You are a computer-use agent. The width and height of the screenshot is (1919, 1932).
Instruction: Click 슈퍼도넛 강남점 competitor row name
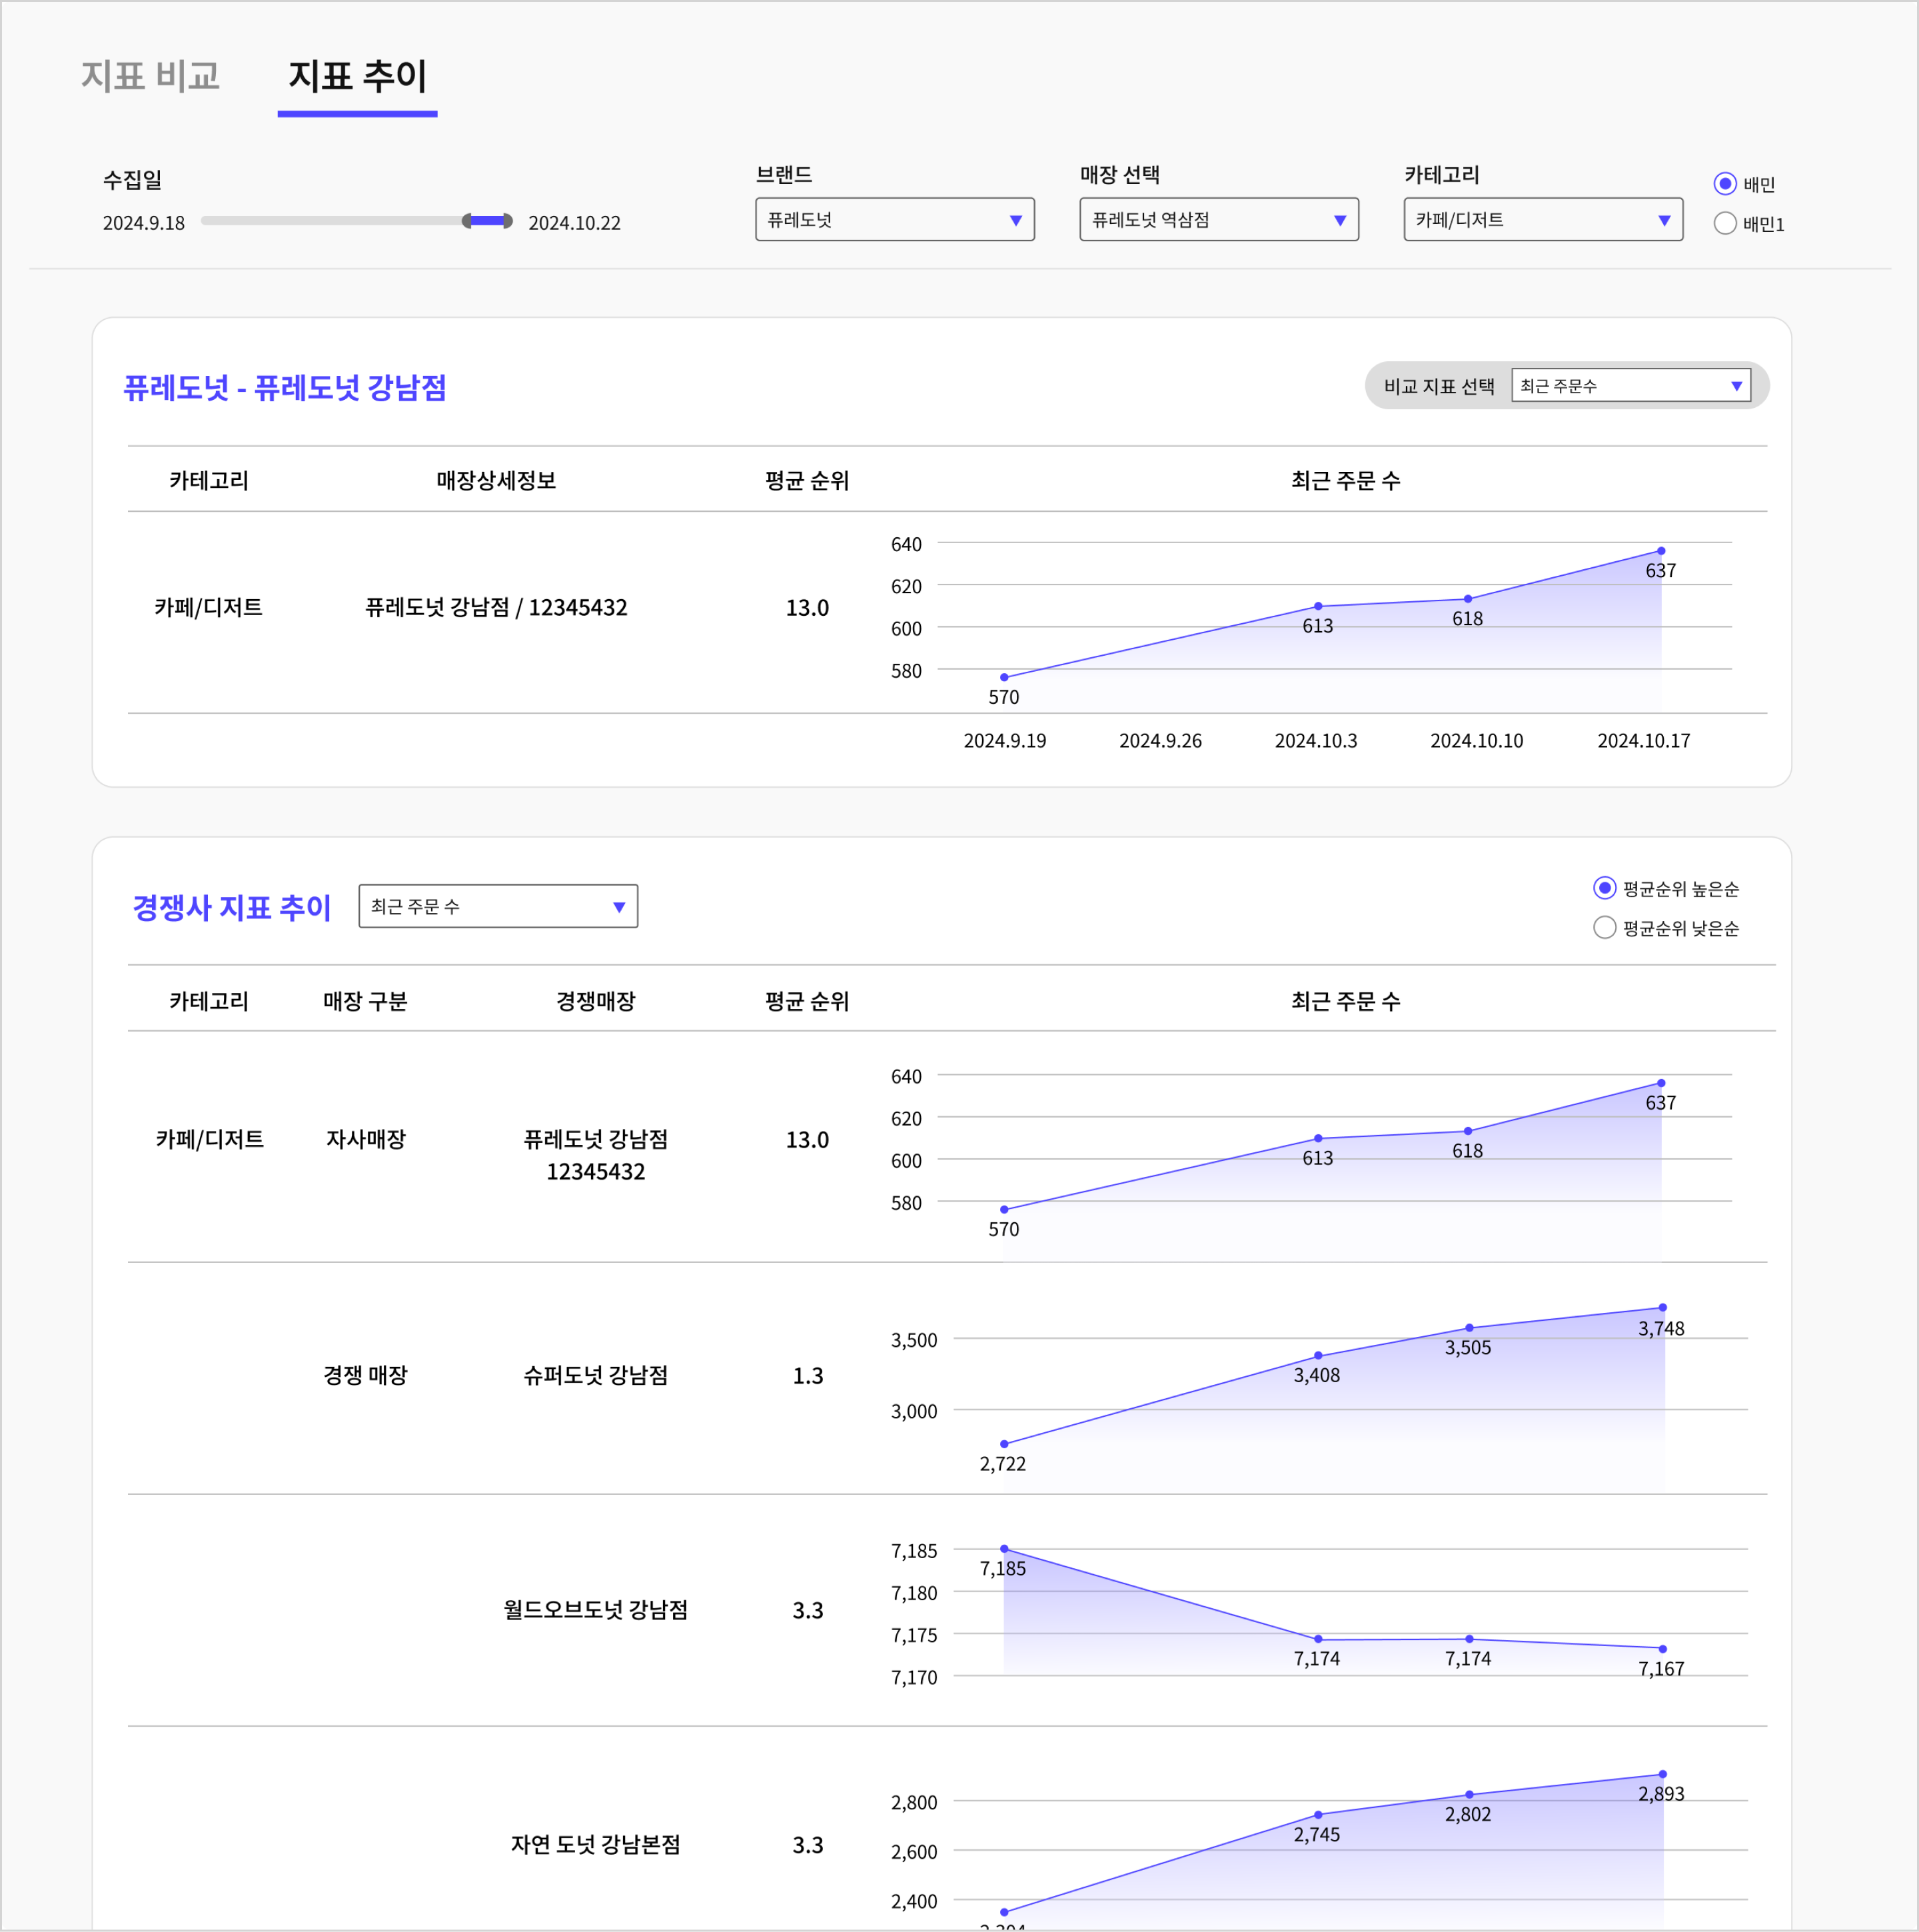(595, 1375)
